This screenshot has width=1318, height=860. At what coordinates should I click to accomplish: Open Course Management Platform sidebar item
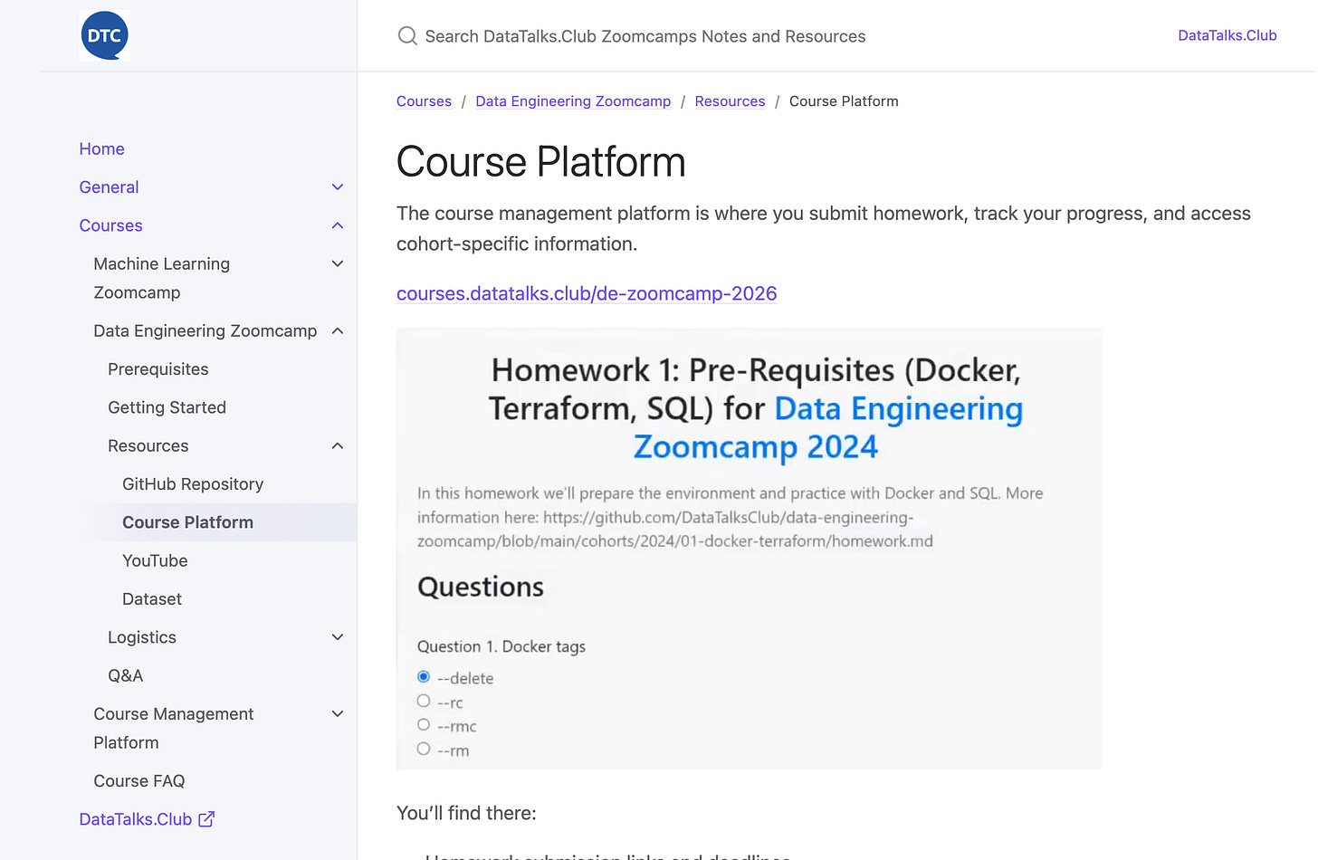pyautogui.click(x=173, y=729)
